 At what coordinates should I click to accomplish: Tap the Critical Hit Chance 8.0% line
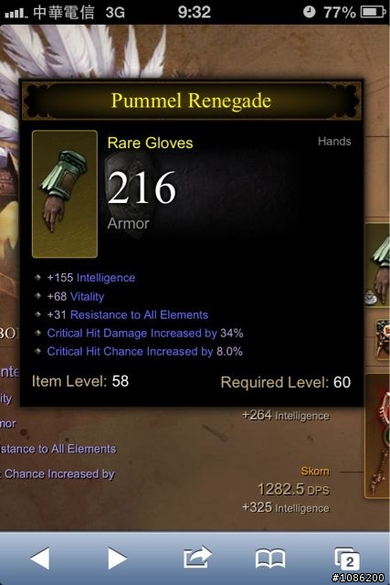[144, 351]
